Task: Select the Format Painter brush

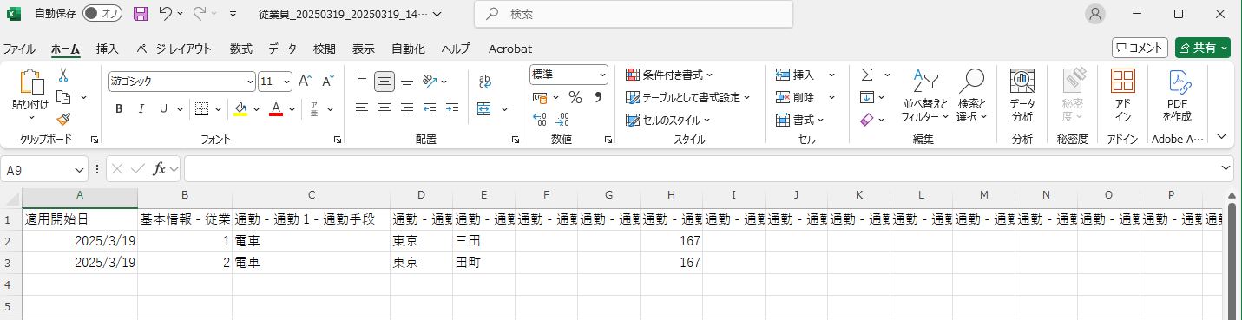Action: [63, 119]
